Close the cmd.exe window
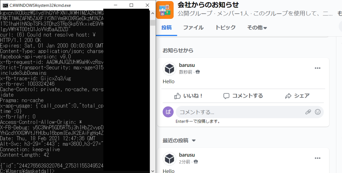The height and width of the screenshot is (173, 342). coord(147,5)
